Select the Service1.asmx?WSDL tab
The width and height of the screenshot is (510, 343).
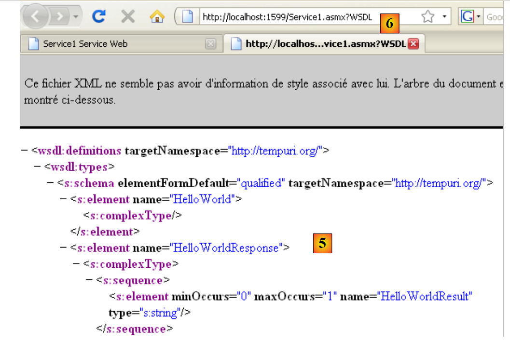[x=318, y=44]
